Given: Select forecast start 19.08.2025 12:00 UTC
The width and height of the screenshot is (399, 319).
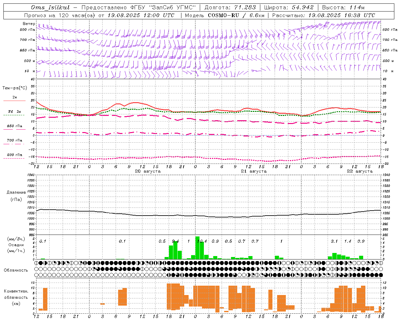Looking at the screenshot, I should click(x=141, y=15).
